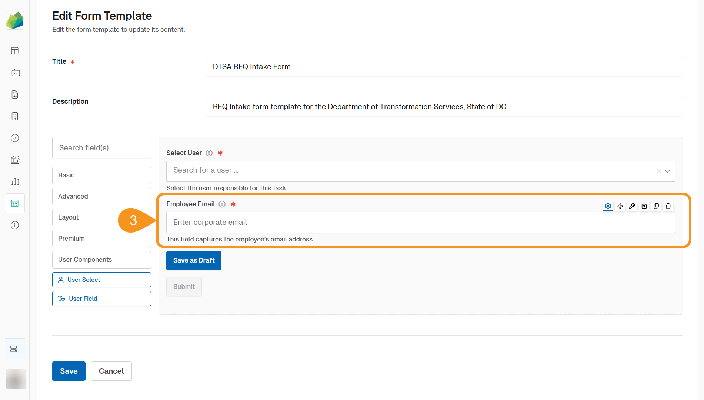Click the move icon on Employee Email
This screenshot has width=704, height=400.
click(x=620, y=206)
